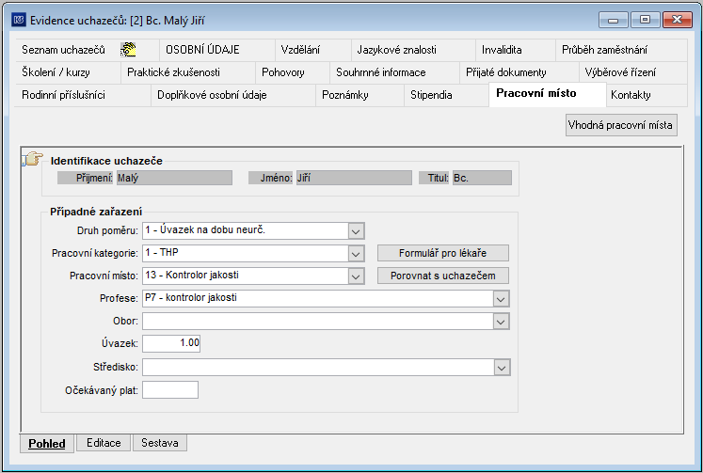Maximize the Evidence uchazečů window

pyautogui.click(x=645, y=20)
